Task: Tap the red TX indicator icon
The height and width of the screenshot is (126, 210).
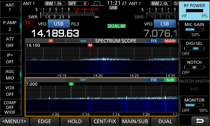Action: click(x=28, y=23)
